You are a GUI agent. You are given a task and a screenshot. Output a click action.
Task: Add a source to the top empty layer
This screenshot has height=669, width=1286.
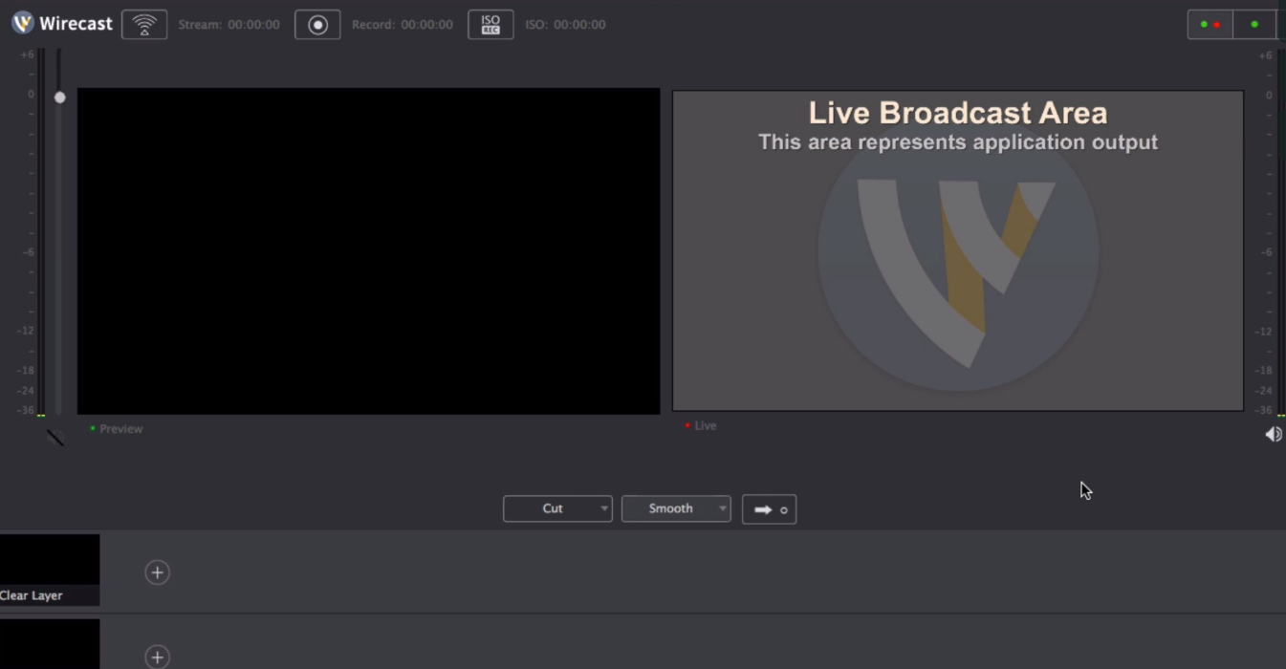(156, 572)
